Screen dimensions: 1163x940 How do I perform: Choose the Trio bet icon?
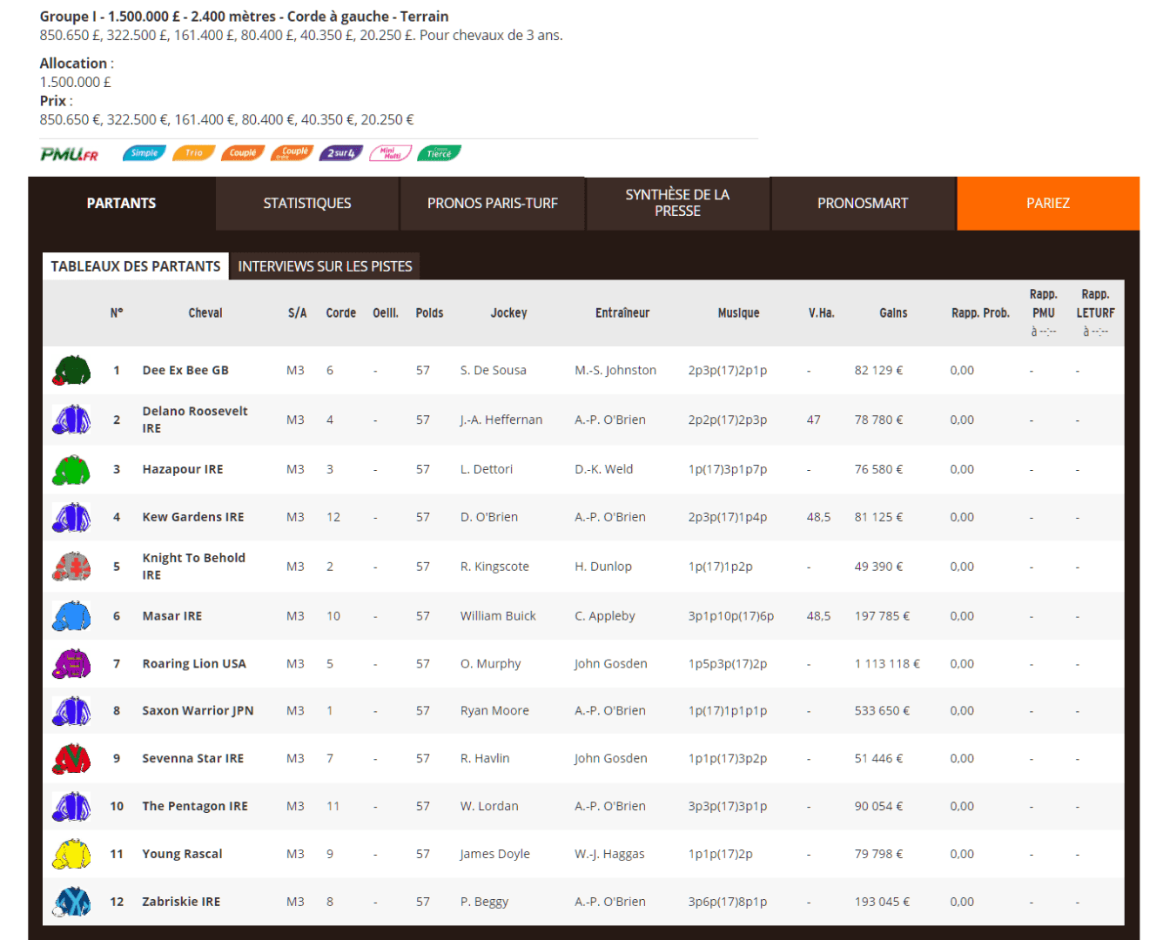pyautogui.click(x=193, y=153)
